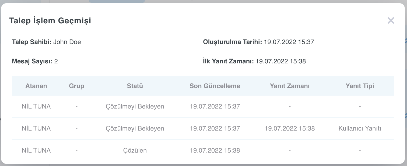The width and height of the screenshot is (407, 166).
Task: Click the last row's NİL TUNA cell
Action: point(36,150)
